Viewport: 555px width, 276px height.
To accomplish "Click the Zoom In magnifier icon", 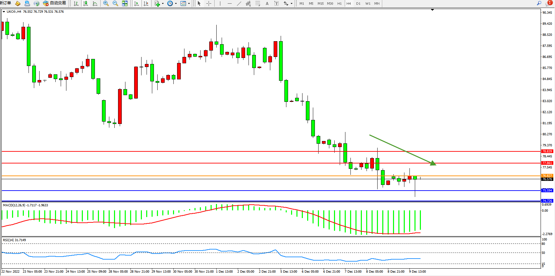I will [x=106, y=3].
